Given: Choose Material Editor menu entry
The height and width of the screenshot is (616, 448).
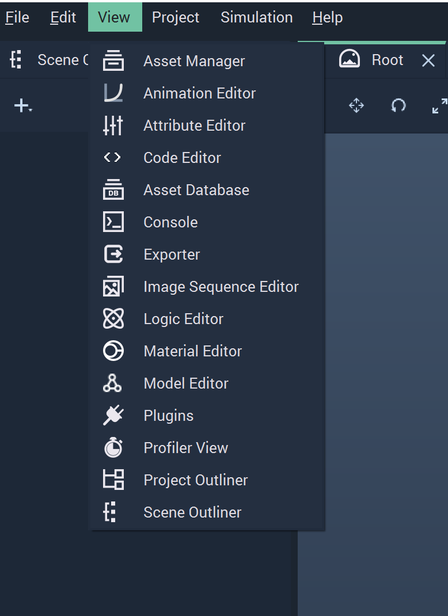Looking at the screenshot, I should pos(207,351).
